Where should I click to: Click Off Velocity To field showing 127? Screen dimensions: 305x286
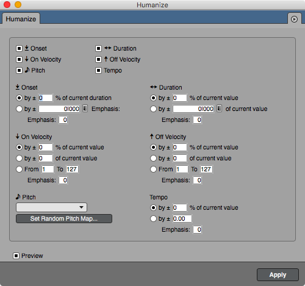click(206, 169)
